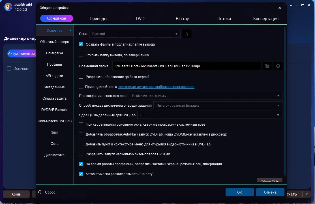Select DVDFAB Remote in sidebar
315x204 pixels.
54,109
